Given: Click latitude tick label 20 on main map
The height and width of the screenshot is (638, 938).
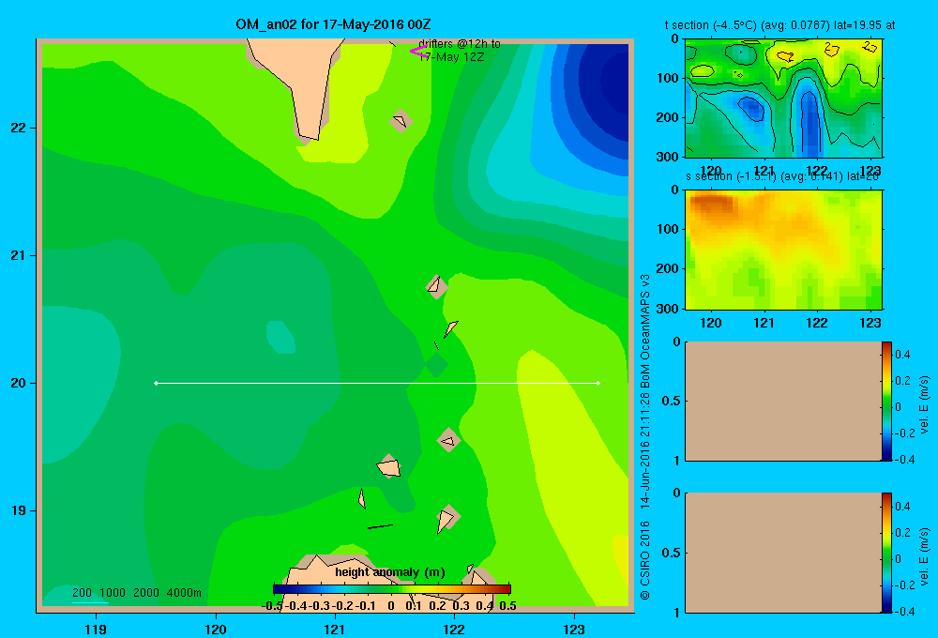Looking at the screenshot, I should 19,383.
